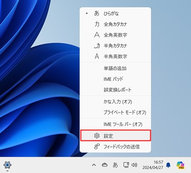Toggle プライベート モード (オフ)
The width and height of the screenshot is (191, 173).
coord(115,112)
